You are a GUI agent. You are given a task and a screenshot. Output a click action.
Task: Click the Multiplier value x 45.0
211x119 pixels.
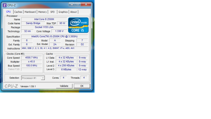click(32, 61)
